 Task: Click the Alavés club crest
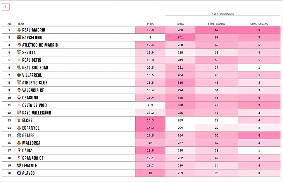coord(19,173)
